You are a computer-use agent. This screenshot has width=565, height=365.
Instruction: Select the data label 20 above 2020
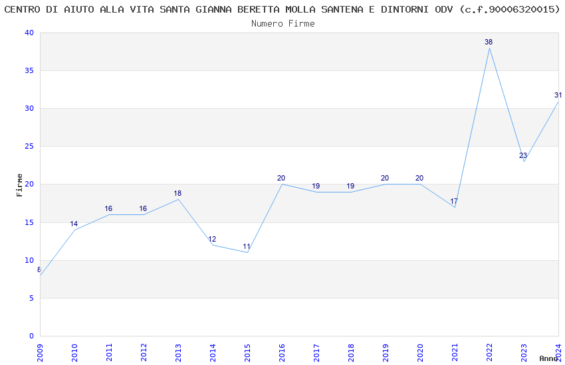coord(419,179)
